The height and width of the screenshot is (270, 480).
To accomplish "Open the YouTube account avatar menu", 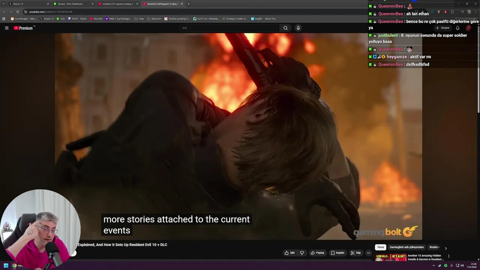I will [x=468, y=28].
